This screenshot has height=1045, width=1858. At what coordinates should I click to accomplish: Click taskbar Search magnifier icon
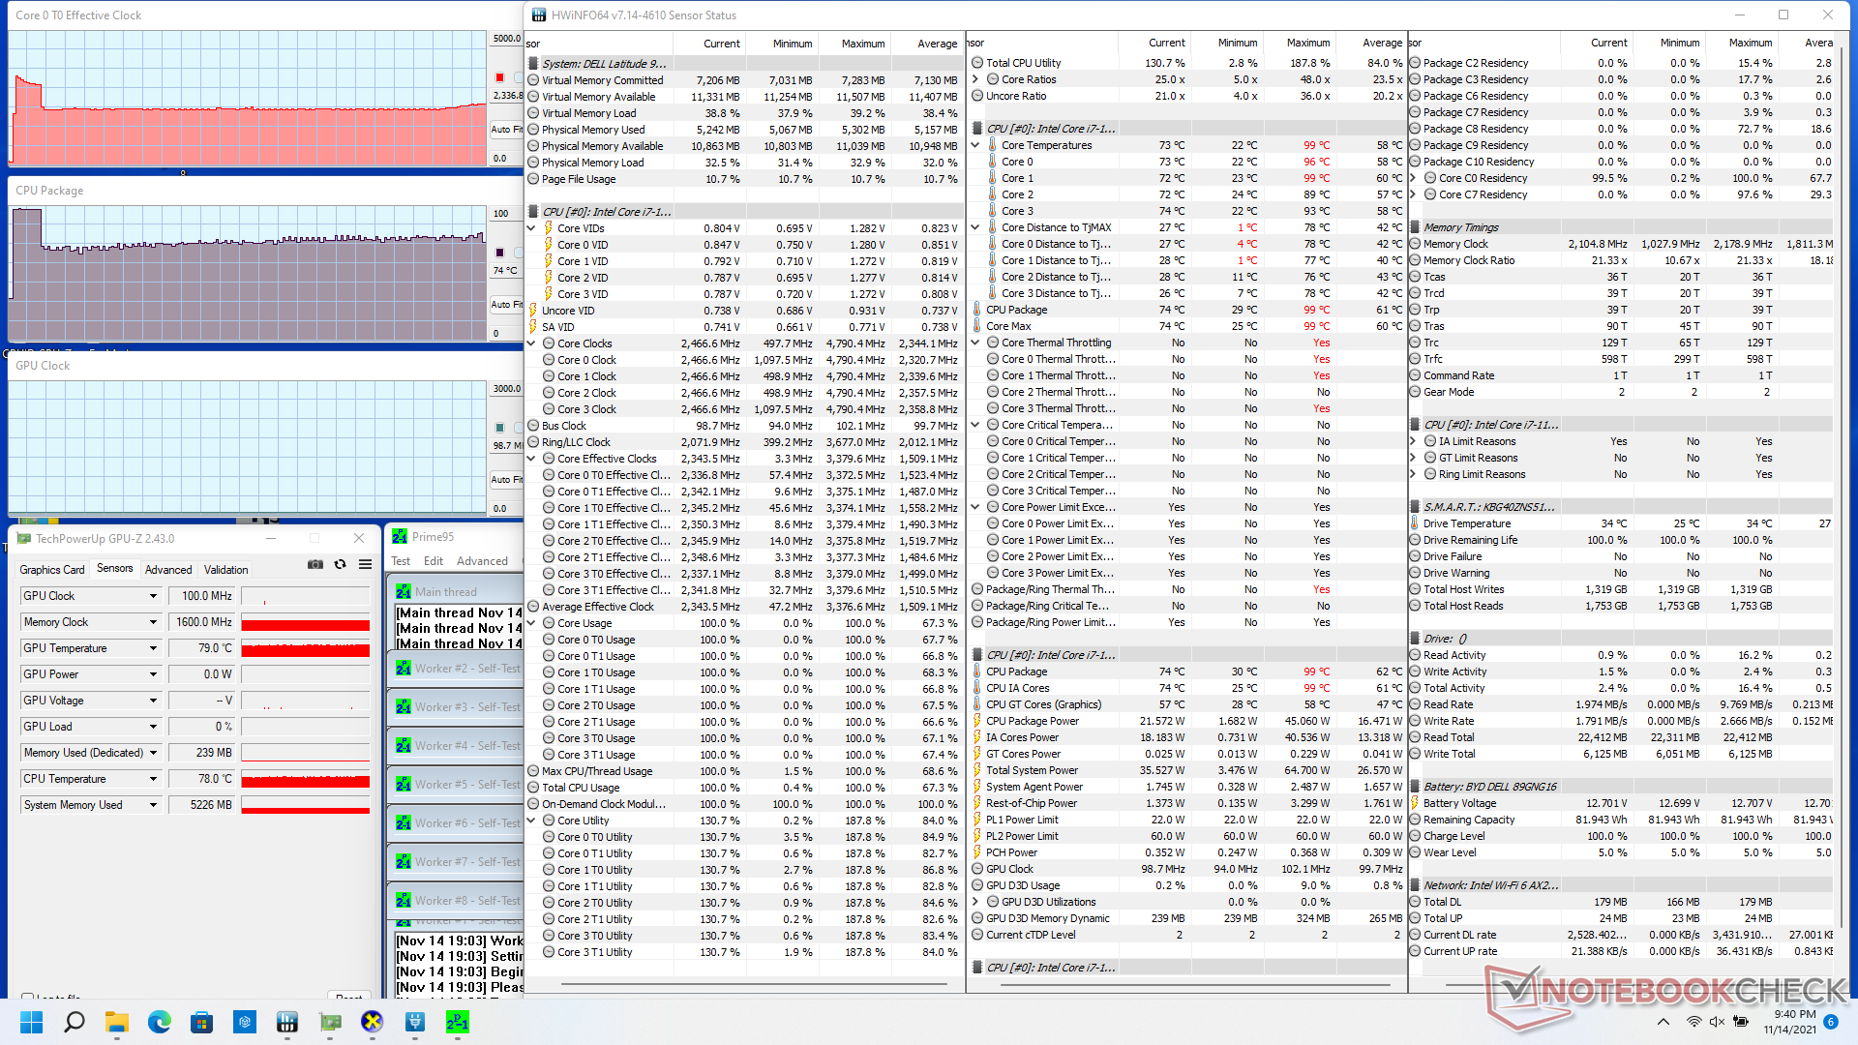[x=75, y=1022]
